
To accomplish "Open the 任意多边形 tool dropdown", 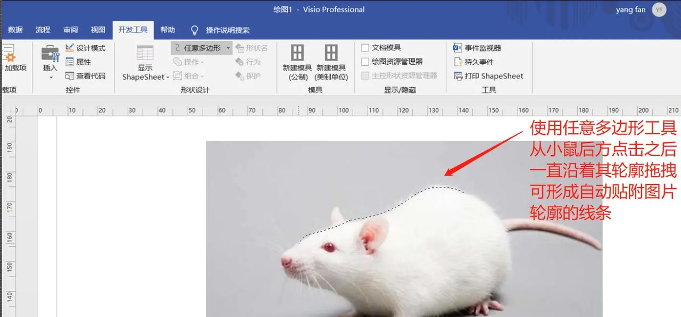I will click(x=228, y=47).
